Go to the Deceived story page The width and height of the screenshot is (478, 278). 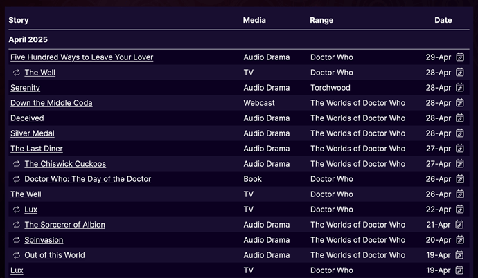[27, 118]
